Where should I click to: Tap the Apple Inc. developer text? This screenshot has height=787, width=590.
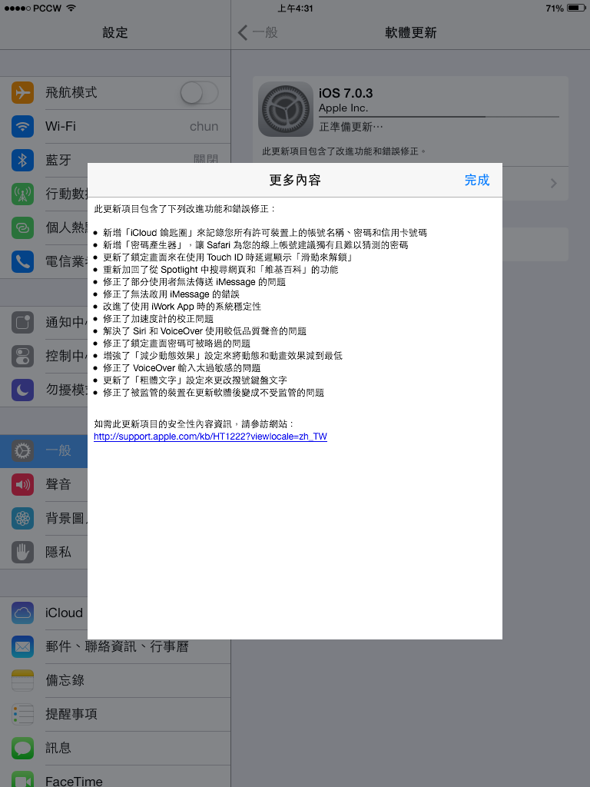[343, 108]
